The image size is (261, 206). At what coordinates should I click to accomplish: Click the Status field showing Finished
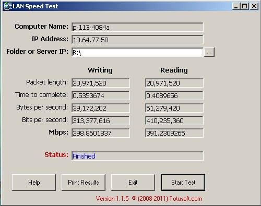click(137, 156)
